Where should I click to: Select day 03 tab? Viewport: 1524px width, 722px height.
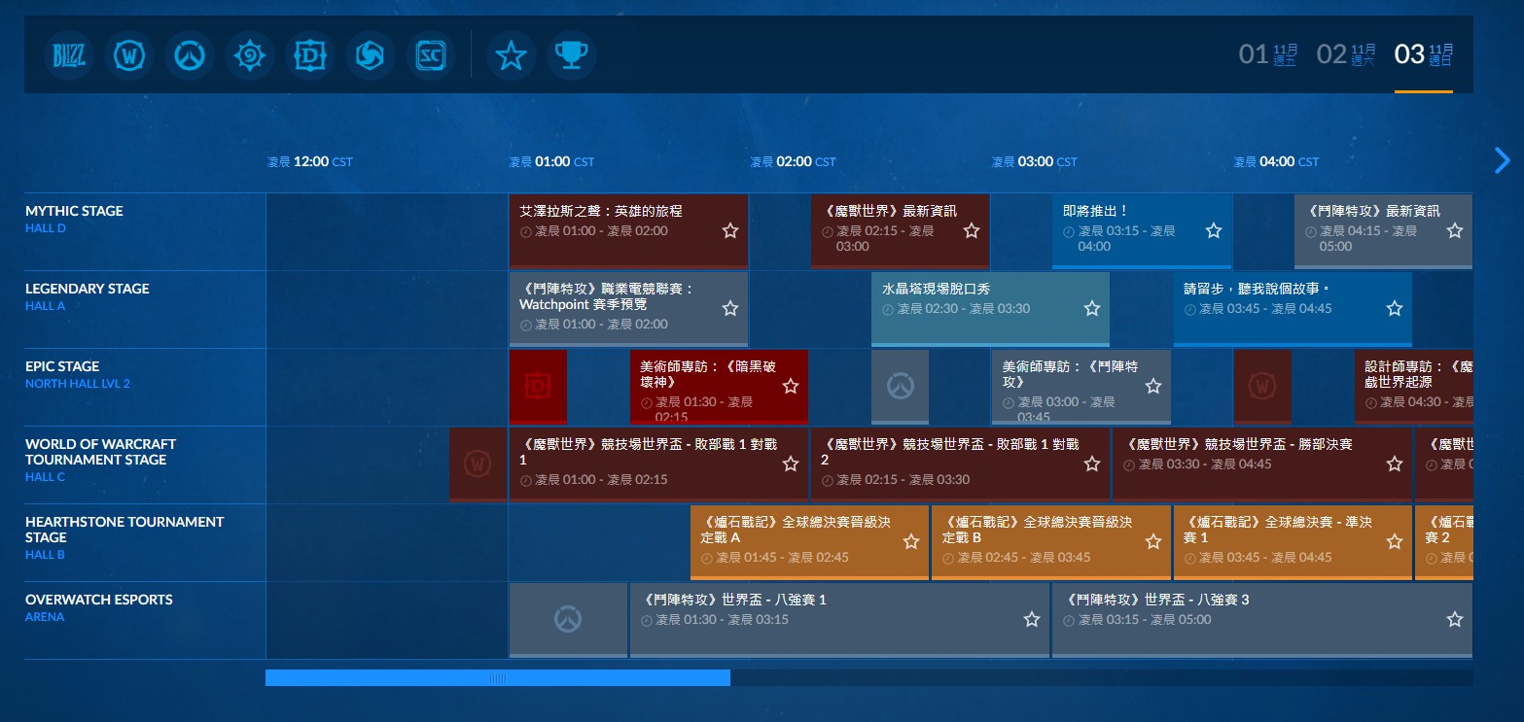click(1424, 54)
